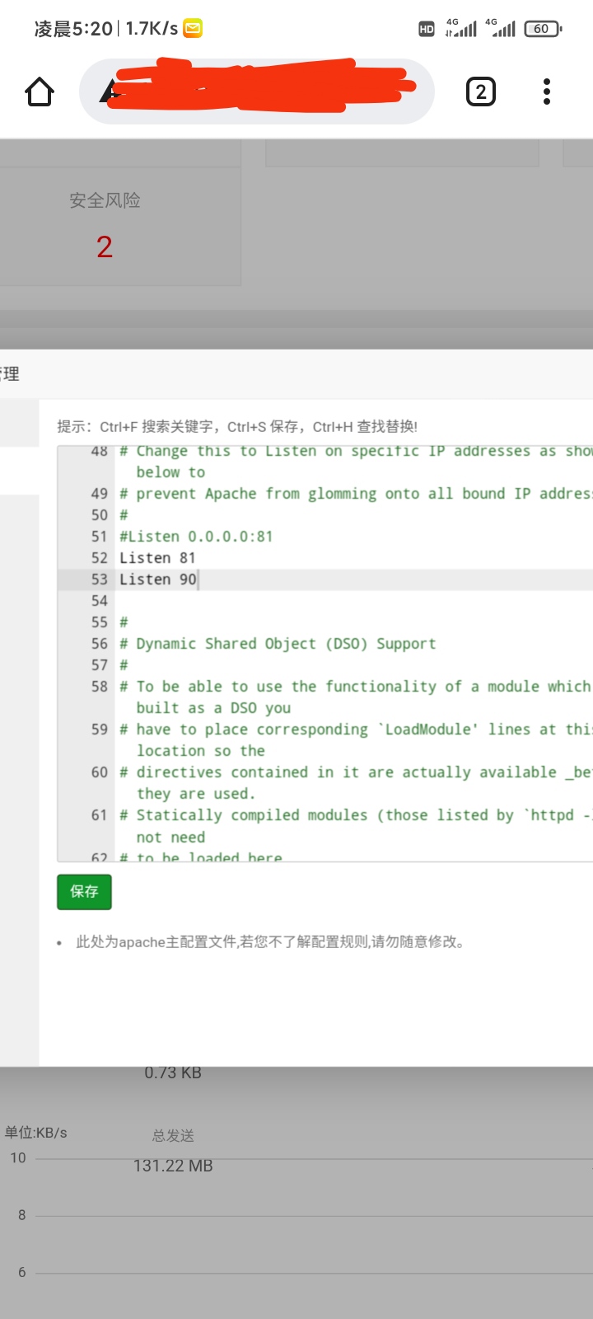
Task: Click the green 保存 save button
Action: (x=84, y=892)
